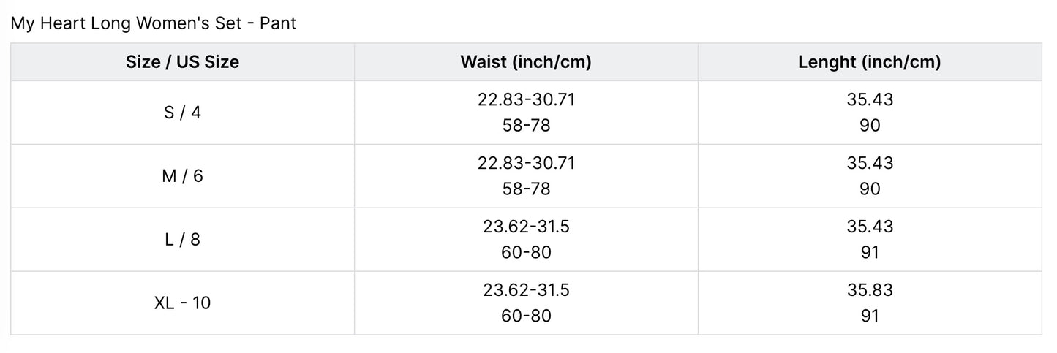Screen dimensions: 1057x353
Task: Click waist inches 22.83-30.71 in S / 4 row
Action: 526,99
